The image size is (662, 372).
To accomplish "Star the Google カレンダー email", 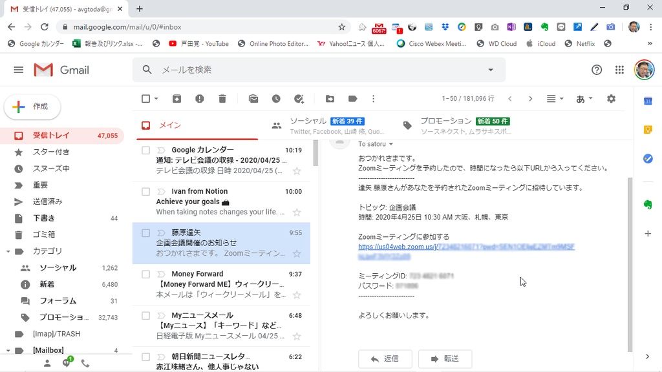I will coord(297,170).
